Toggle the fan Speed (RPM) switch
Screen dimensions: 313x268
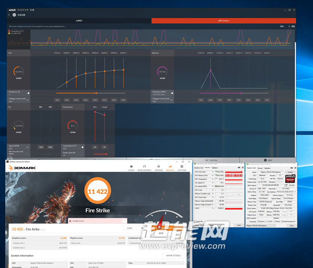(x=28, y=147)
